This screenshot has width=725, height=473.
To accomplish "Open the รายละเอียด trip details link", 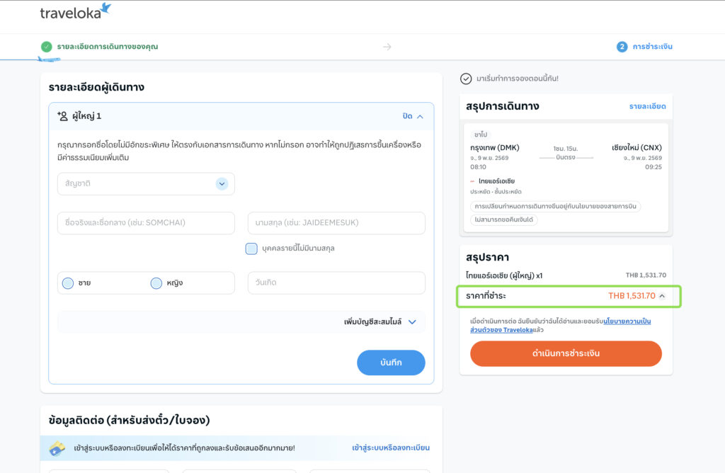I will 647,106.
